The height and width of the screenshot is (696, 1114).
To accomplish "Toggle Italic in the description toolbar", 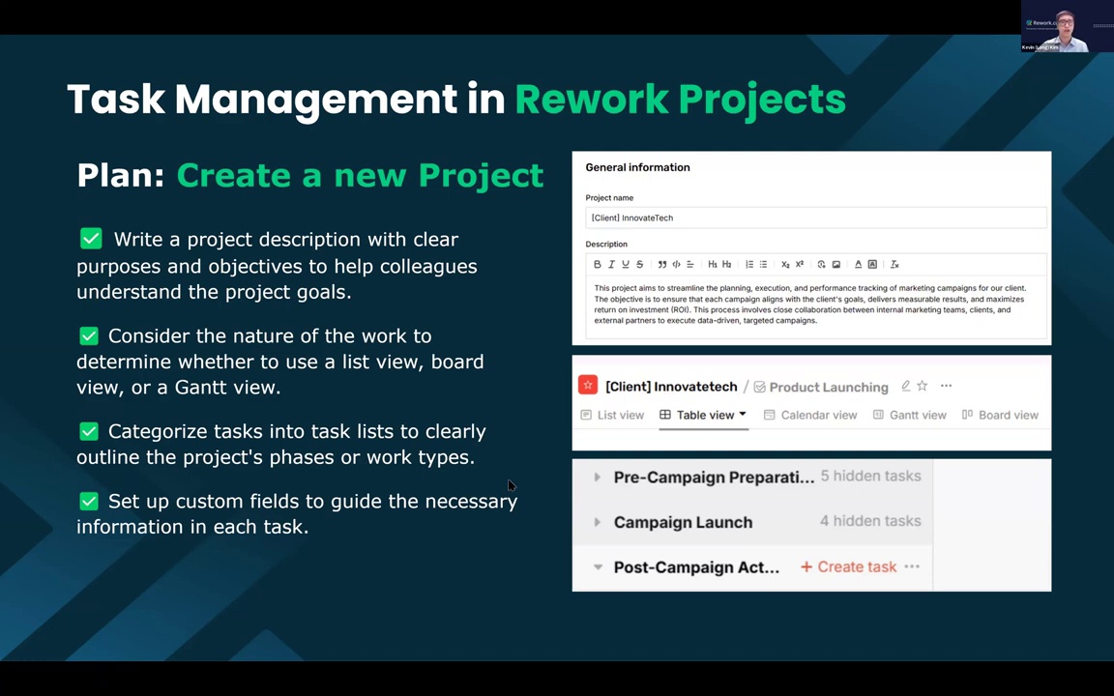I will click(611, 264).
